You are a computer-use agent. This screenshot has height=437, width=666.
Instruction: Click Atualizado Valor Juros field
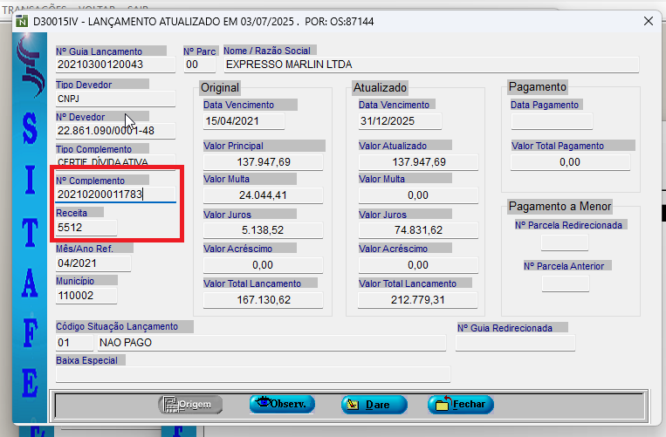coord(418,229)
